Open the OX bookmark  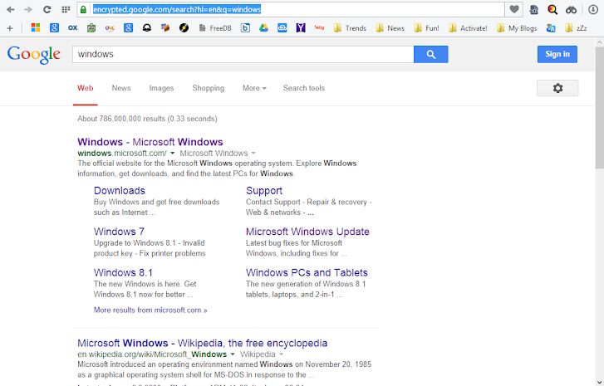[73, 27]
